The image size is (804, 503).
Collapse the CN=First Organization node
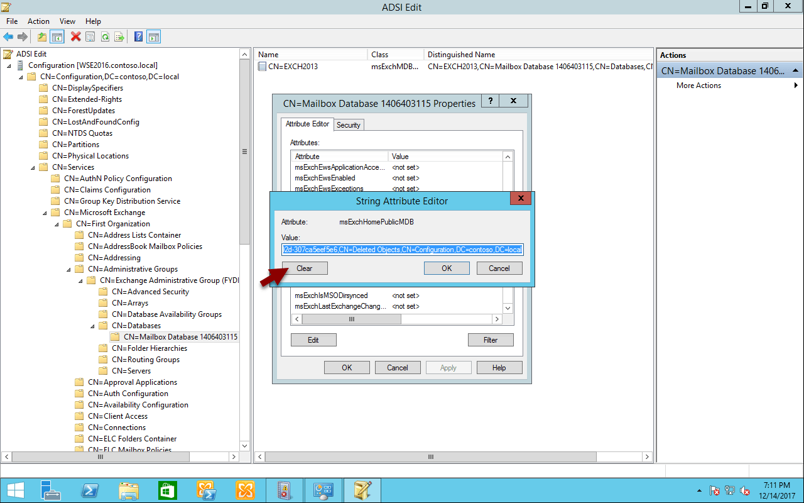(57, 224)
